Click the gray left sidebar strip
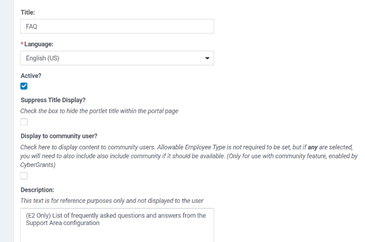Screen dimensions: 365x242 (7, 121)
